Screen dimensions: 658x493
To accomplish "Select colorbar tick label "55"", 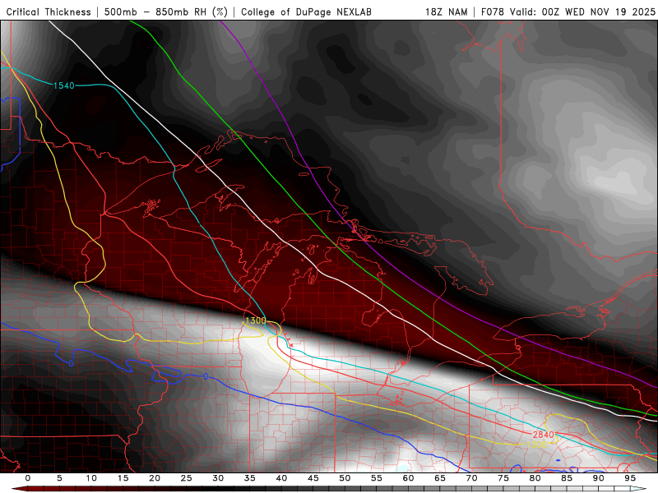I will 377,478.
